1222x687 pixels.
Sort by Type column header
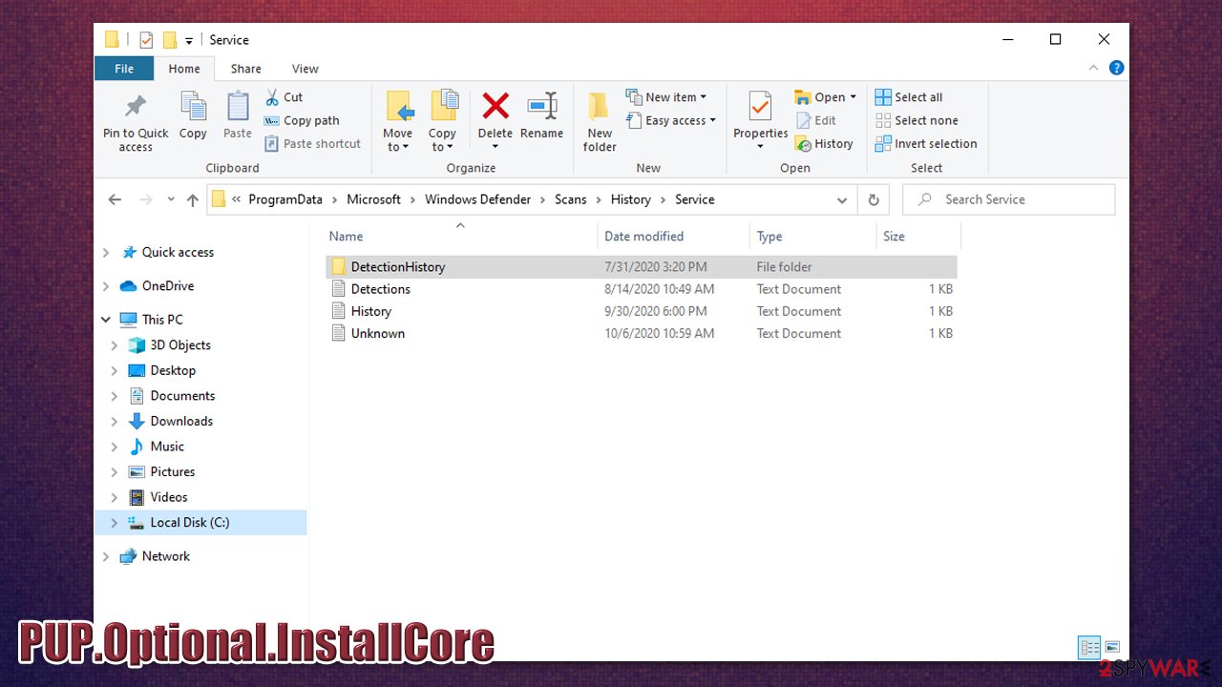tap(813, 237)
